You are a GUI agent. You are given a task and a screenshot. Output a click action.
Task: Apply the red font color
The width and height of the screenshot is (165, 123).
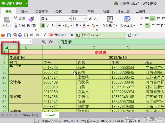click(x=84, y=26)
